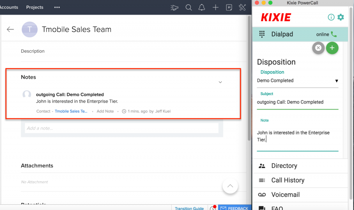The width and height of the screenshot is (354, 210).
Task: Open Directory in Kixie PowerCall
Action: pyautogui.click(x=300, y=166)
